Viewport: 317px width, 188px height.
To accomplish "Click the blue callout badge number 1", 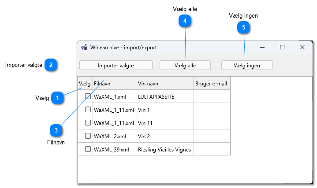I will pyautogui.click(x=57, y=98).
